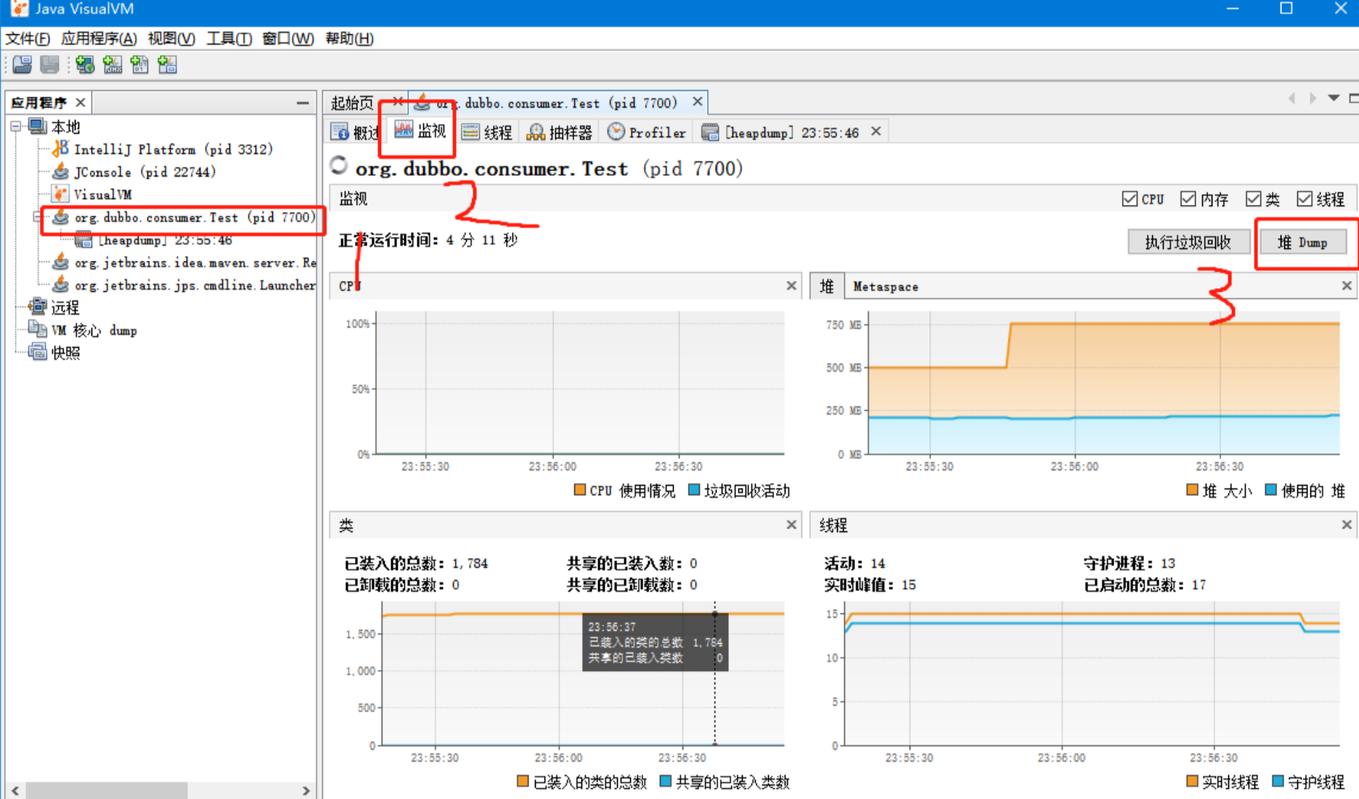This screenshot has width=1359, height=799.
Task: Minimize the 应用程序 side panel
Action: (x=303, y=103)
